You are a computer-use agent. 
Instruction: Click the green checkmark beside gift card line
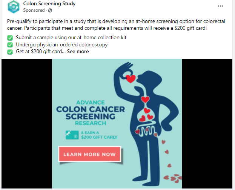coord(10,52)
